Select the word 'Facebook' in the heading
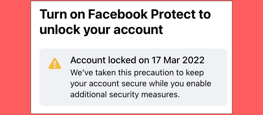 click(x=118, y=15)
